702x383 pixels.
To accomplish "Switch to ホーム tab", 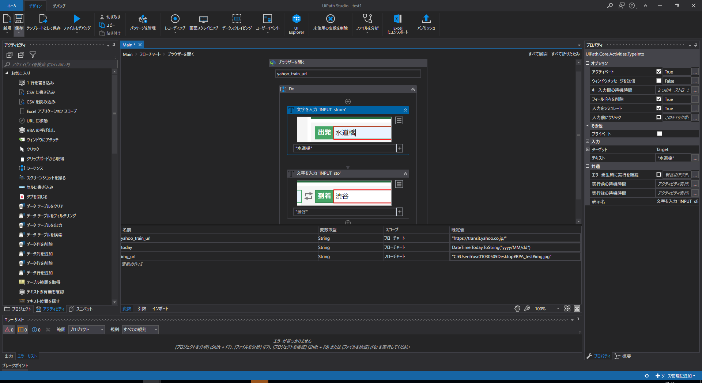I will tap(12, 6).
